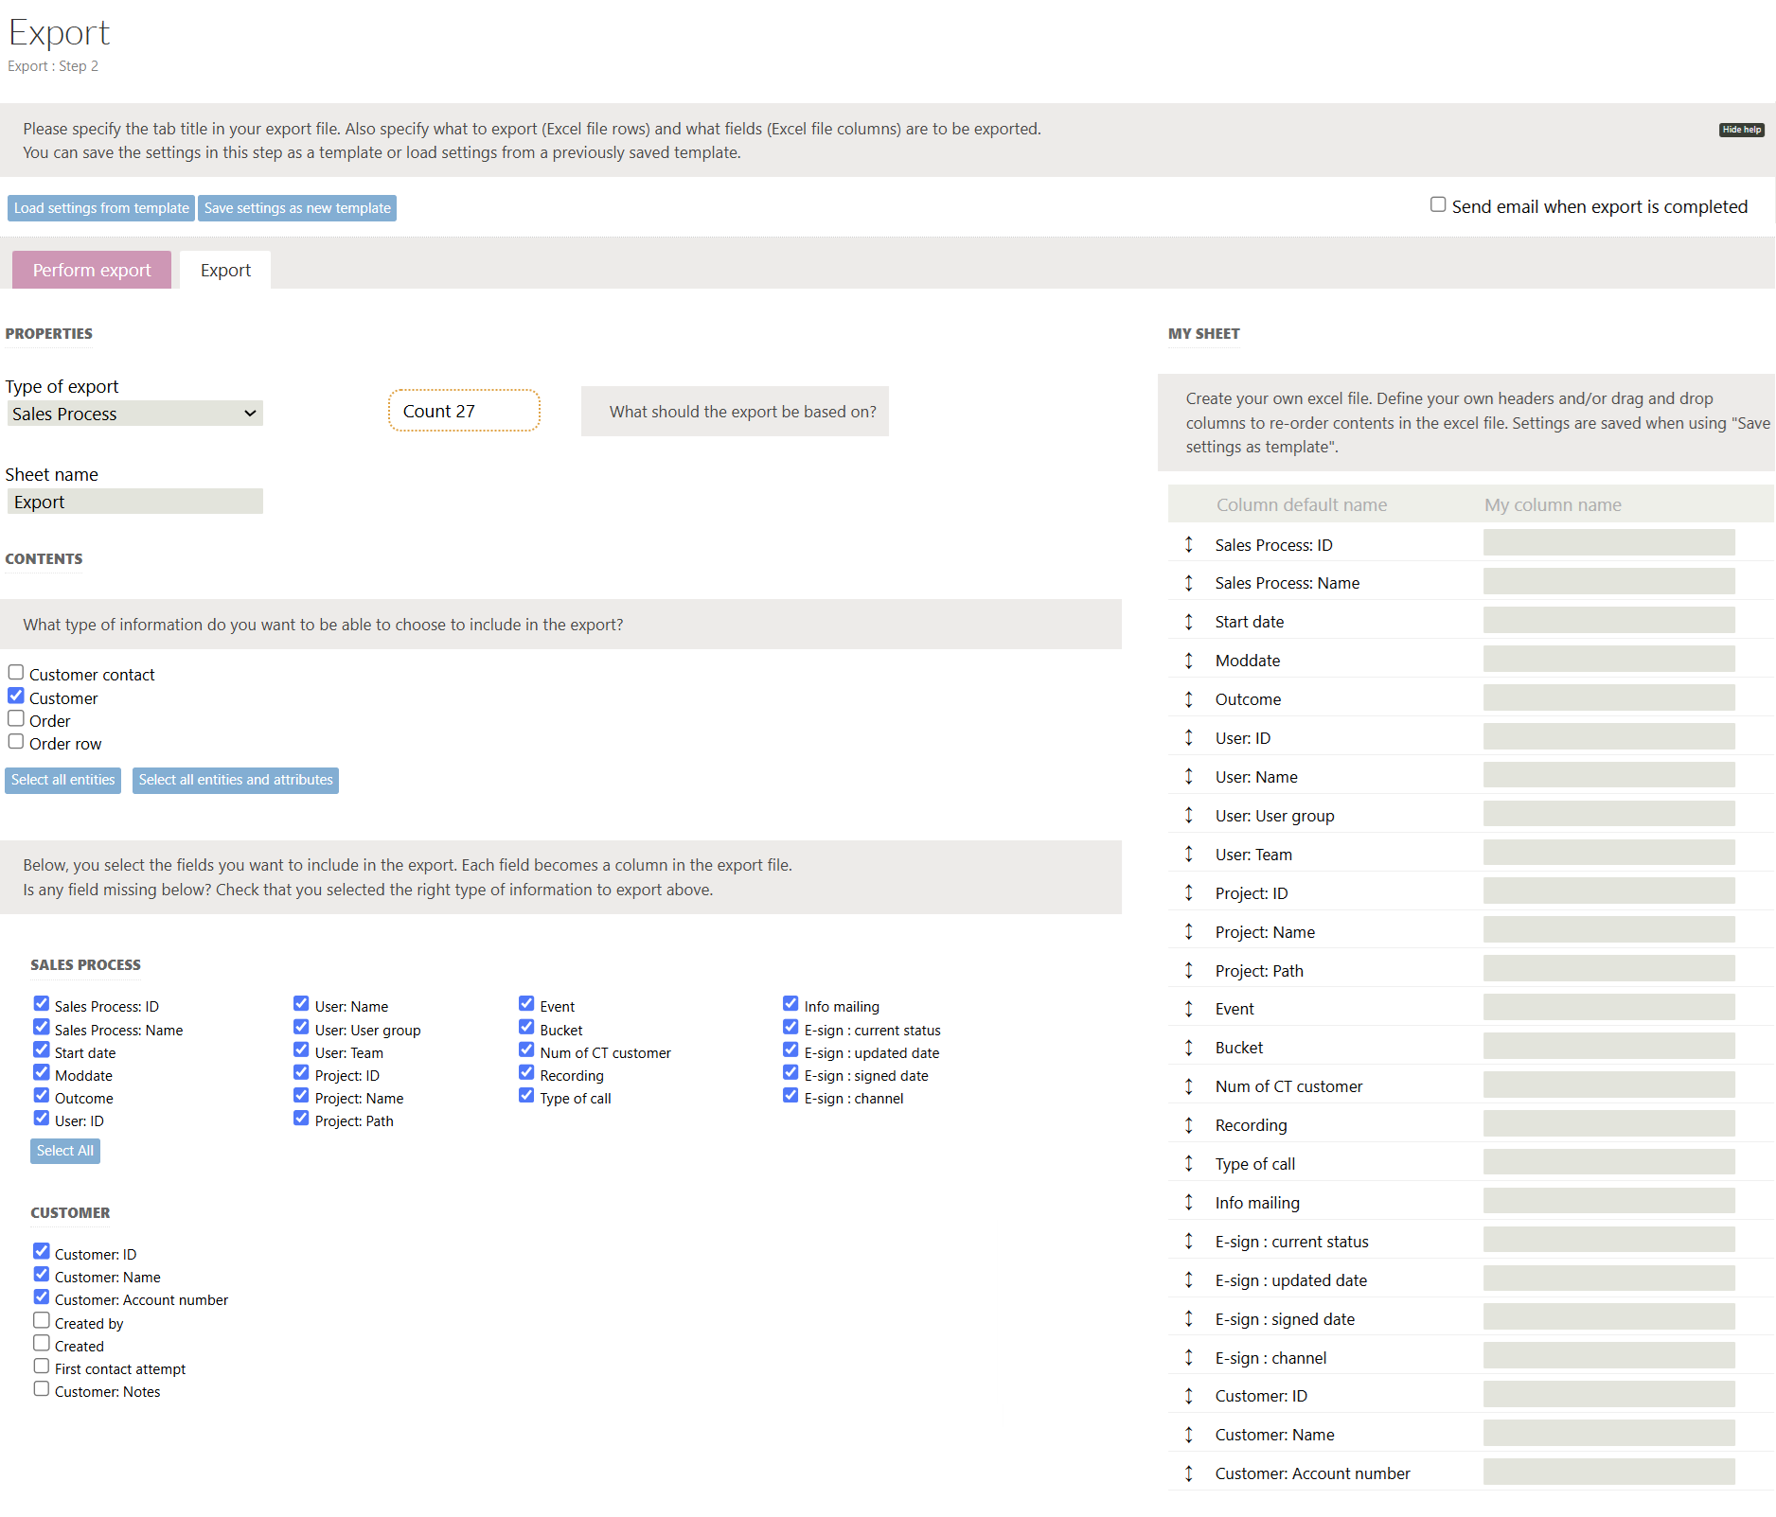Image resolution: width=1776 pixels, height=1517 pixels.
Task: Click Hide help button
Action: 1741,130
